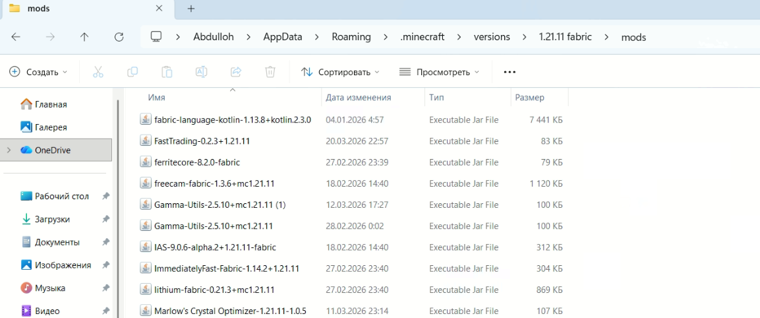Viewport: 760px width, 318px height.
Task: Go up one folder level
Action: coord(84,37)
